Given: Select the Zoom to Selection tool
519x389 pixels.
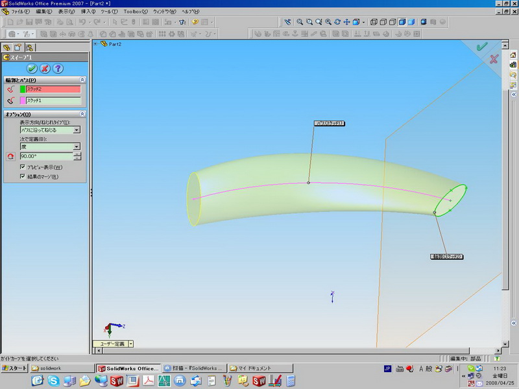Looking at the screenshot, I should (328, 22).
